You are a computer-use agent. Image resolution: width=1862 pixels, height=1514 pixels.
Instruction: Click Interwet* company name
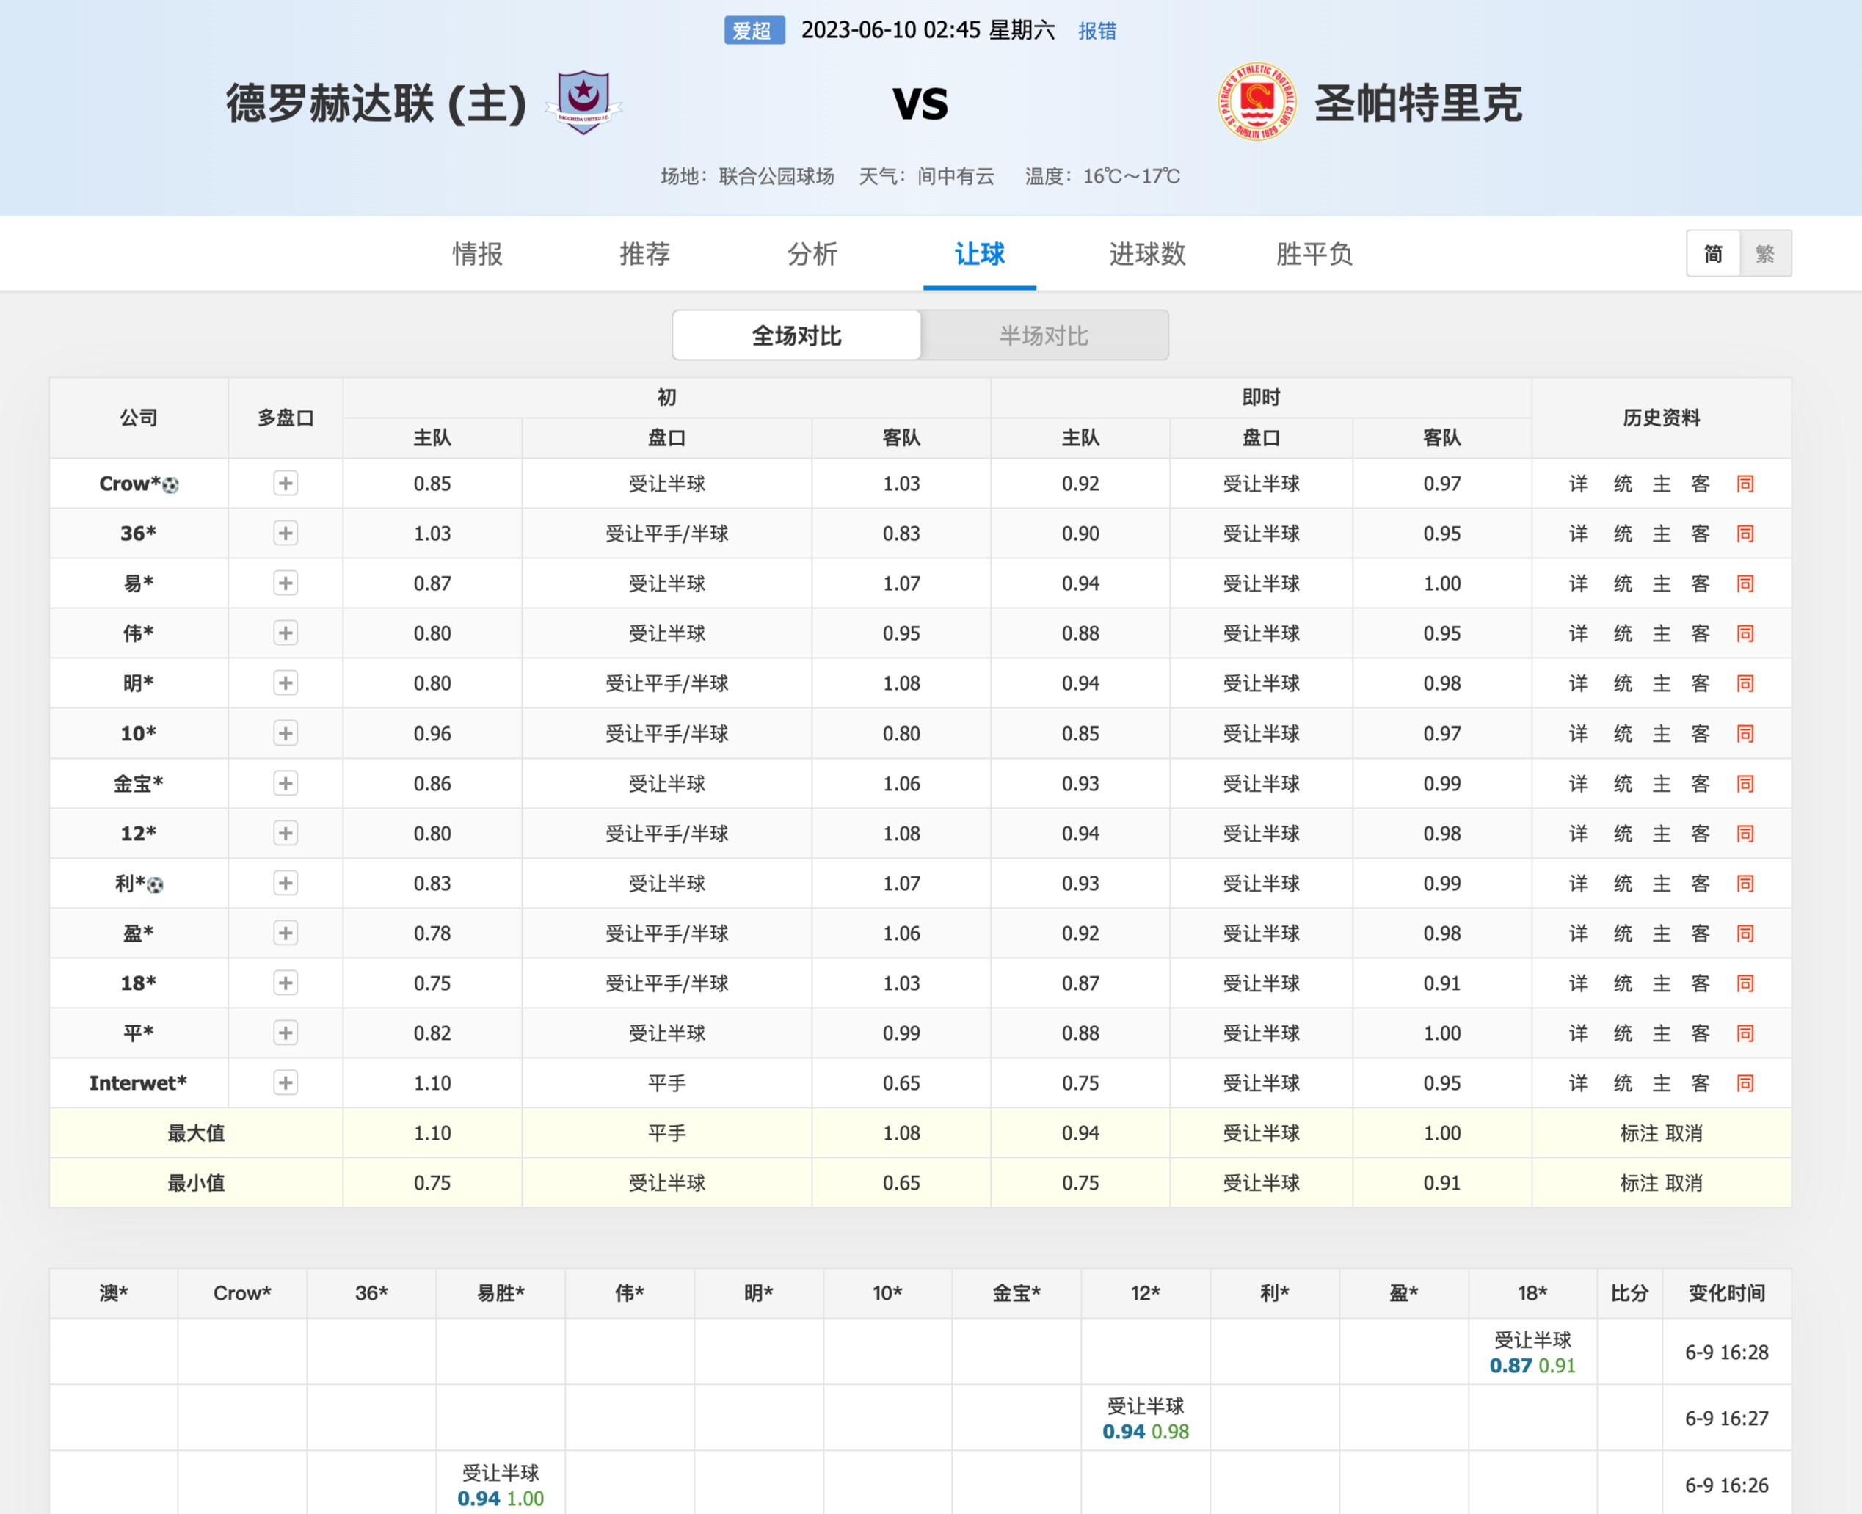pos(138,1083)
